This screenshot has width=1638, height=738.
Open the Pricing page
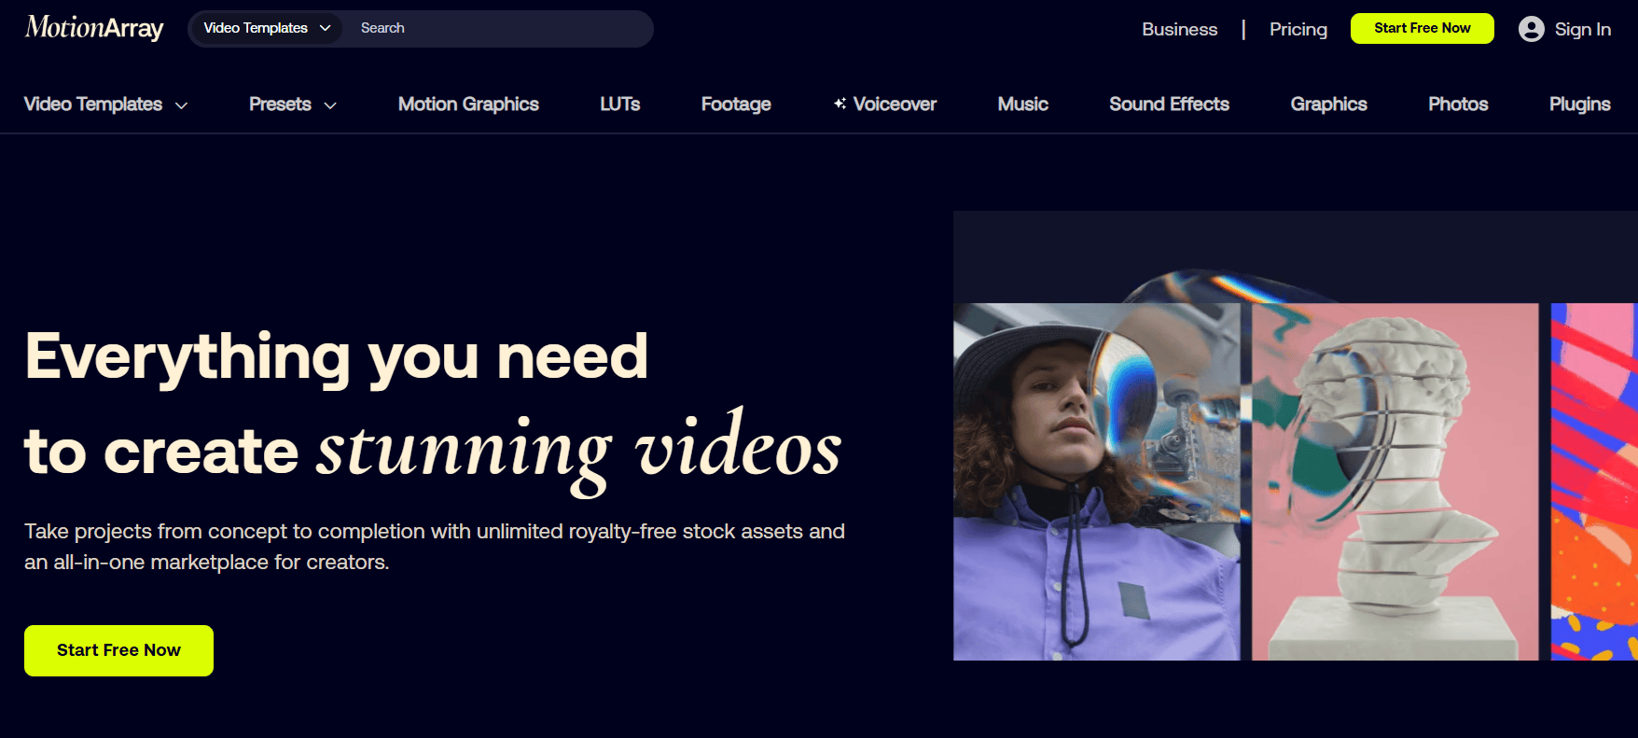(1298, 29)
